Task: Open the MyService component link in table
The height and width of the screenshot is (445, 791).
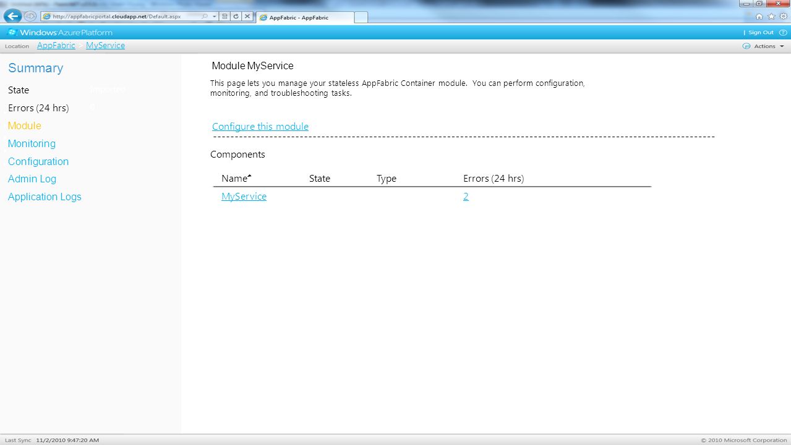Action: click(x=244, y=197)
